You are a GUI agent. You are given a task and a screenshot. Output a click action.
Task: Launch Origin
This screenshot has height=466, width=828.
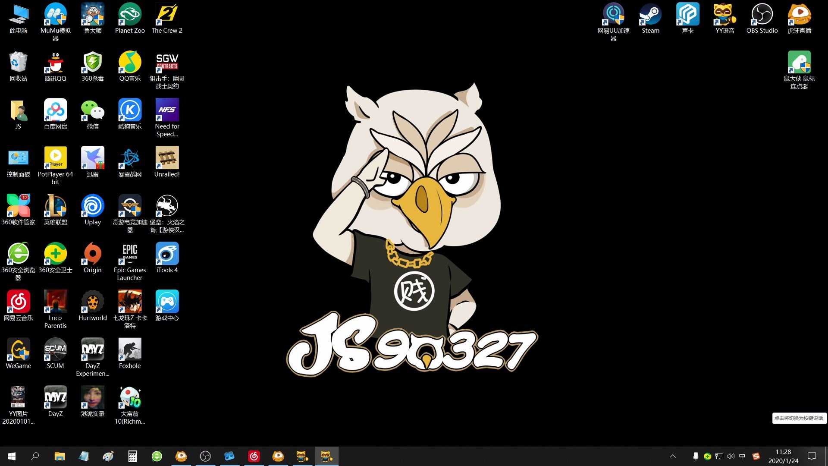click(92, 255)
